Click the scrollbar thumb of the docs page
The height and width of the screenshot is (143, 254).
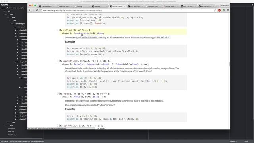tap(229, 64)
